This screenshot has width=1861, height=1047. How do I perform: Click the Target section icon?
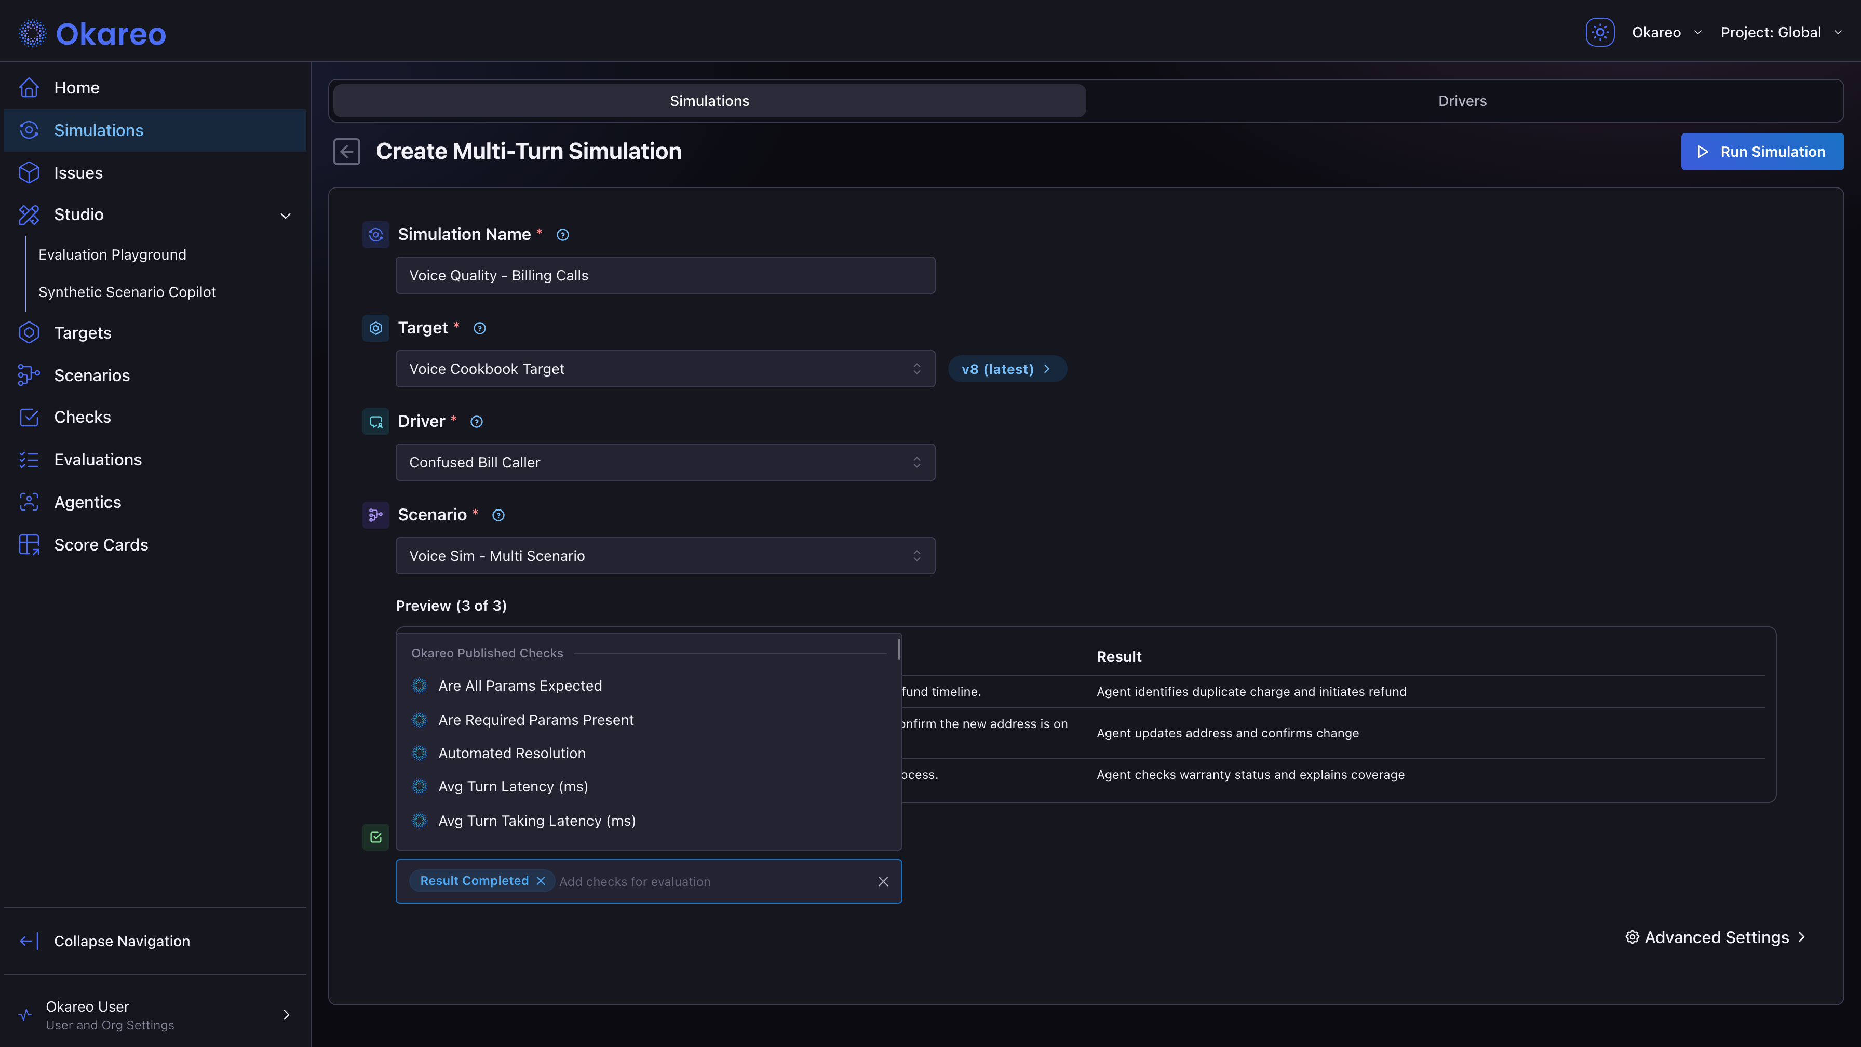(375, 328)
